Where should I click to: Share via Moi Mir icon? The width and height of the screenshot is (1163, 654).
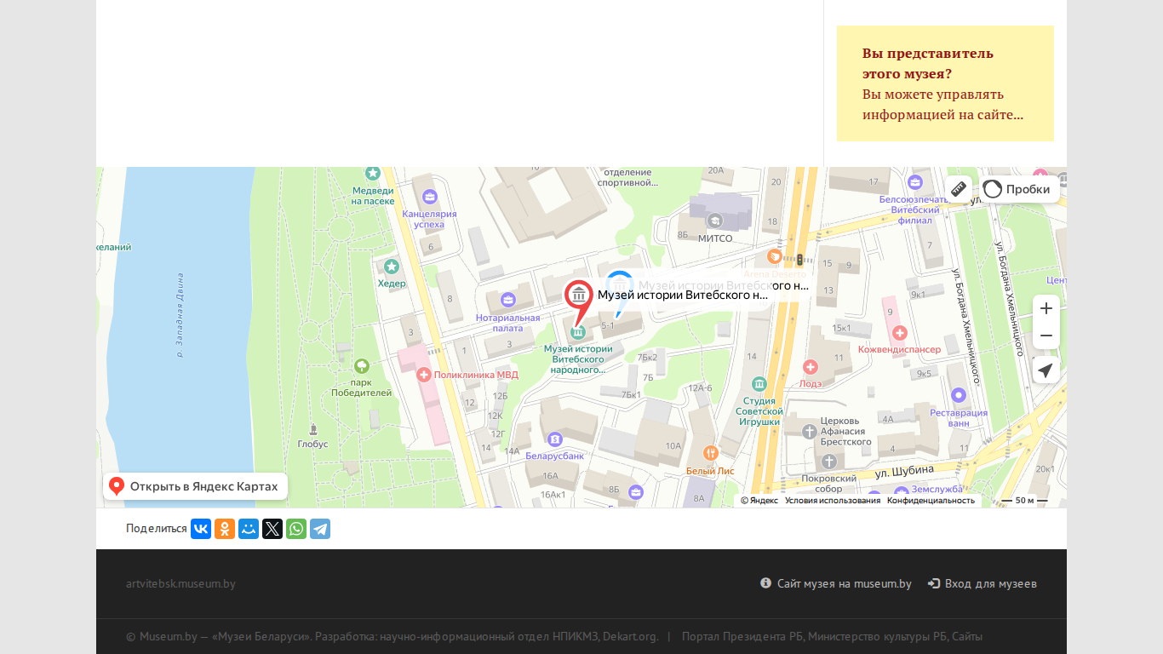click(x=249, y=529)
